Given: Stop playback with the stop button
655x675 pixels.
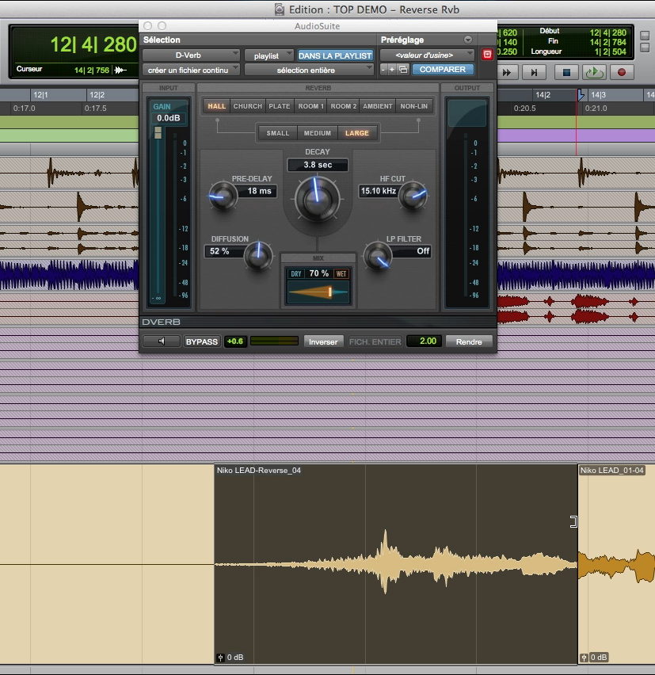Looking at the screenshot, I should pos(566,72).
